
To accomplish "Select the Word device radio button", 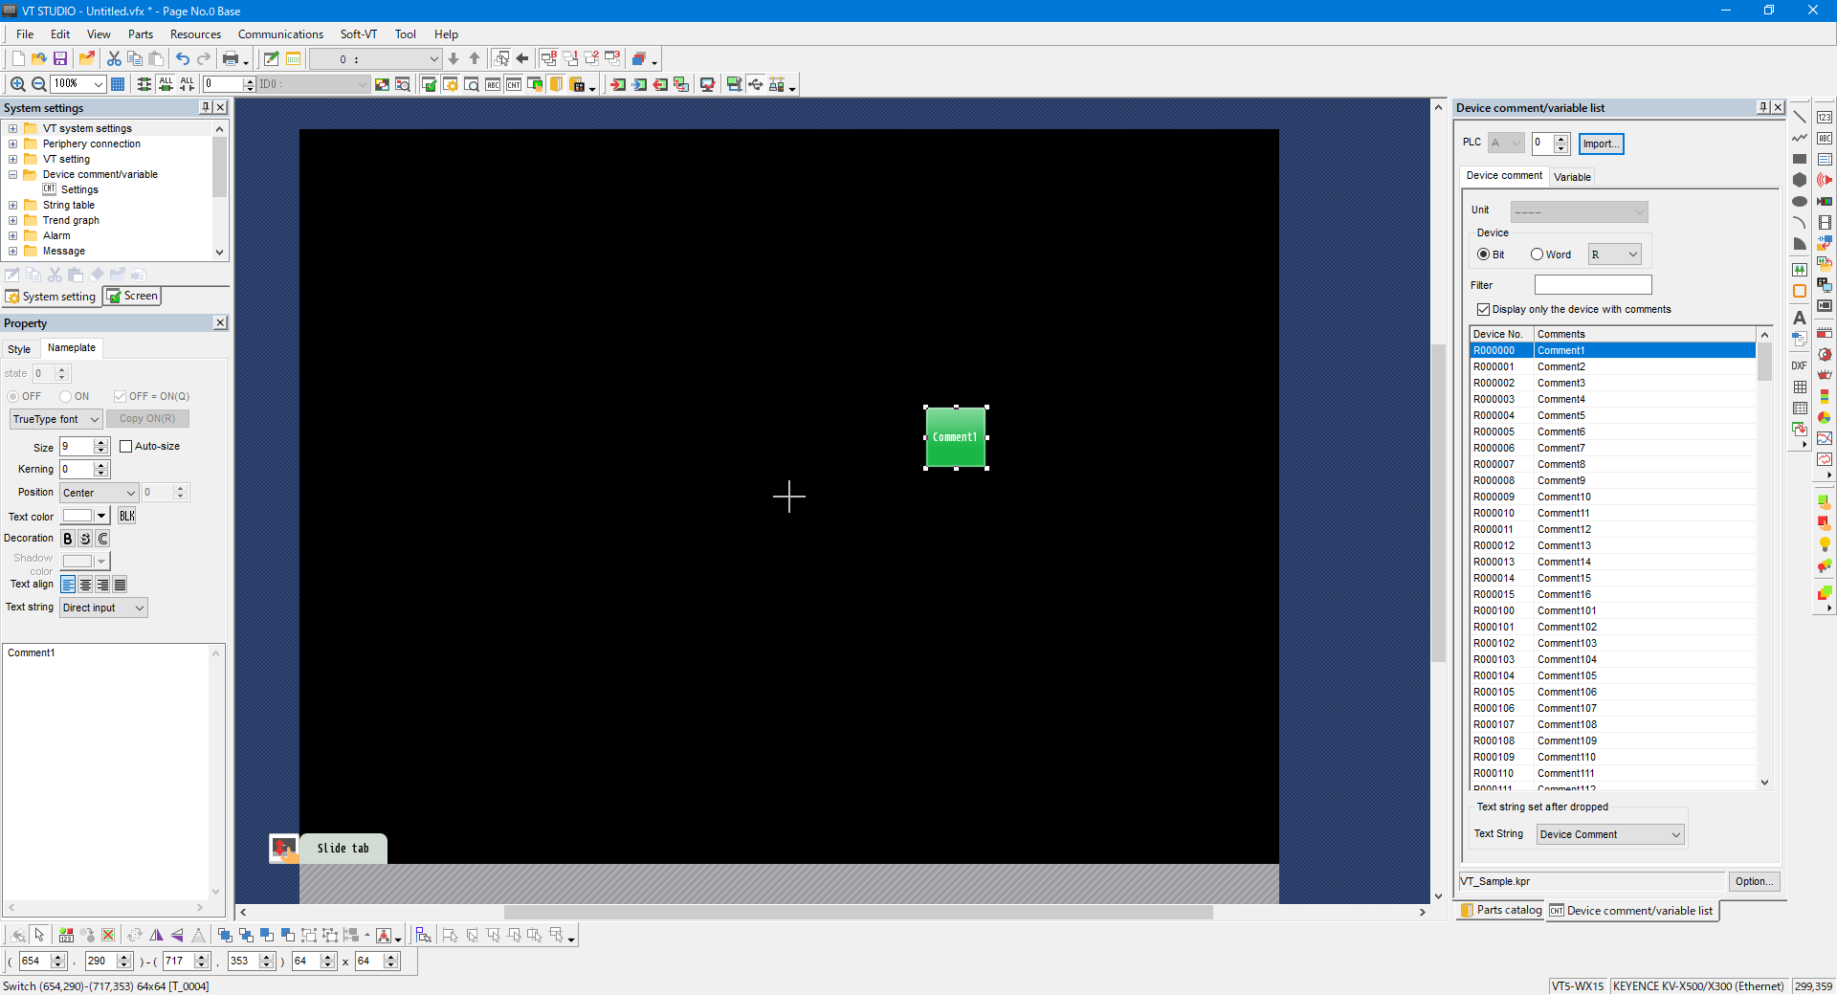I will click(1537, 254).
